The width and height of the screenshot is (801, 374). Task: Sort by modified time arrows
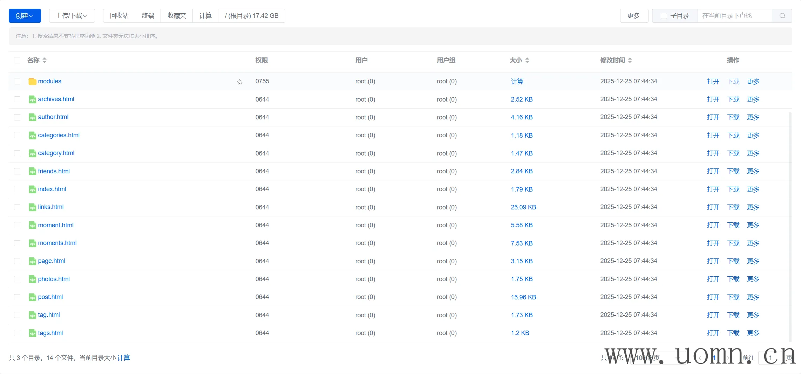[630, 60]
